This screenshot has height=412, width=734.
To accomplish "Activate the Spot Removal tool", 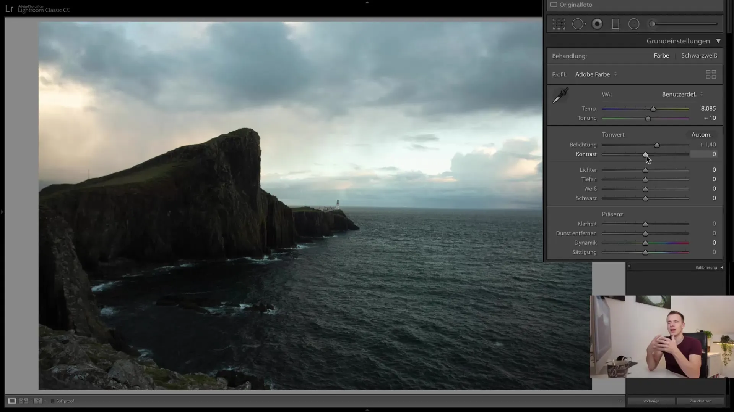I will [579, 24].
